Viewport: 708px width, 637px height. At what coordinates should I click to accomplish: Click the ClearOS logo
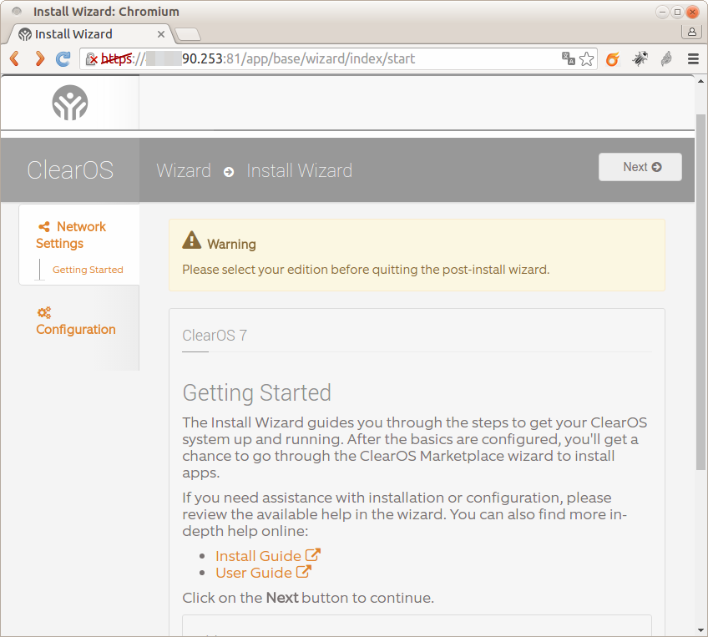(x=70, y=103)
